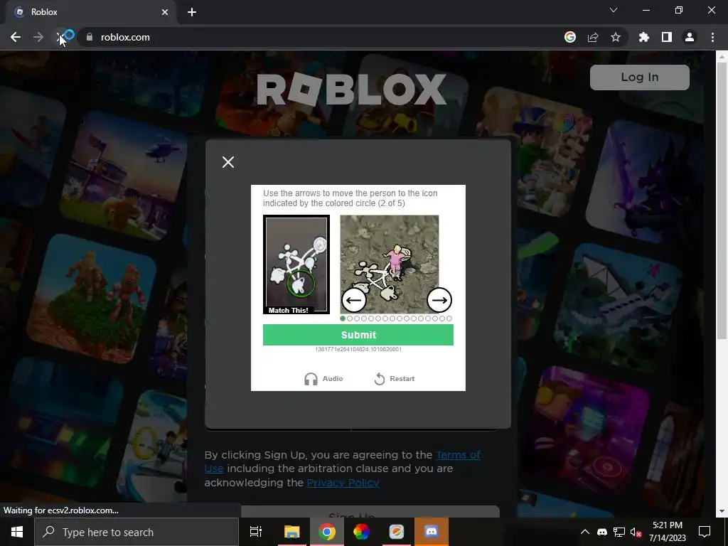The height and width of the screenshot is (546, 728).
Task: Click the Google icon in address bar
Action: pyautogui.click(x=569, y=37)
